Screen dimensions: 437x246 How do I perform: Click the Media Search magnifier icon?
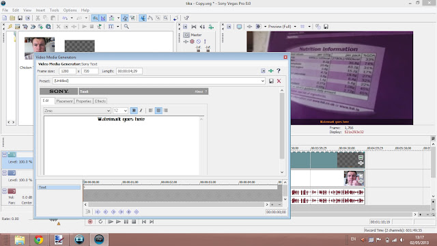(x=126, y=27)
